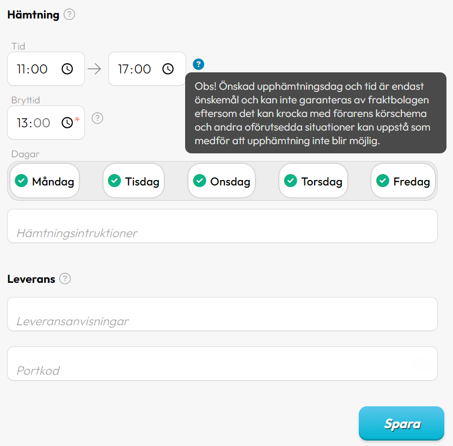Toggle the Tisdag day chip
This screenshot has width=453, height=446.
pos(133,181)
